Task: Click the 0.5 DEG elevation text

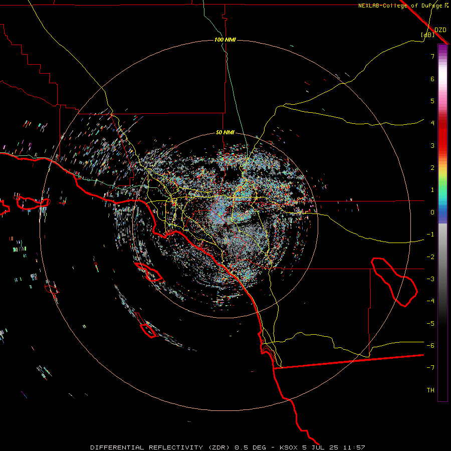Action: coord(251,447)
